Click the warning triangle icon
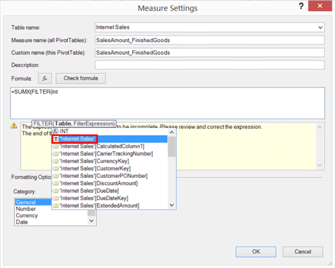The image size is (335, 268). pos(15,126)
